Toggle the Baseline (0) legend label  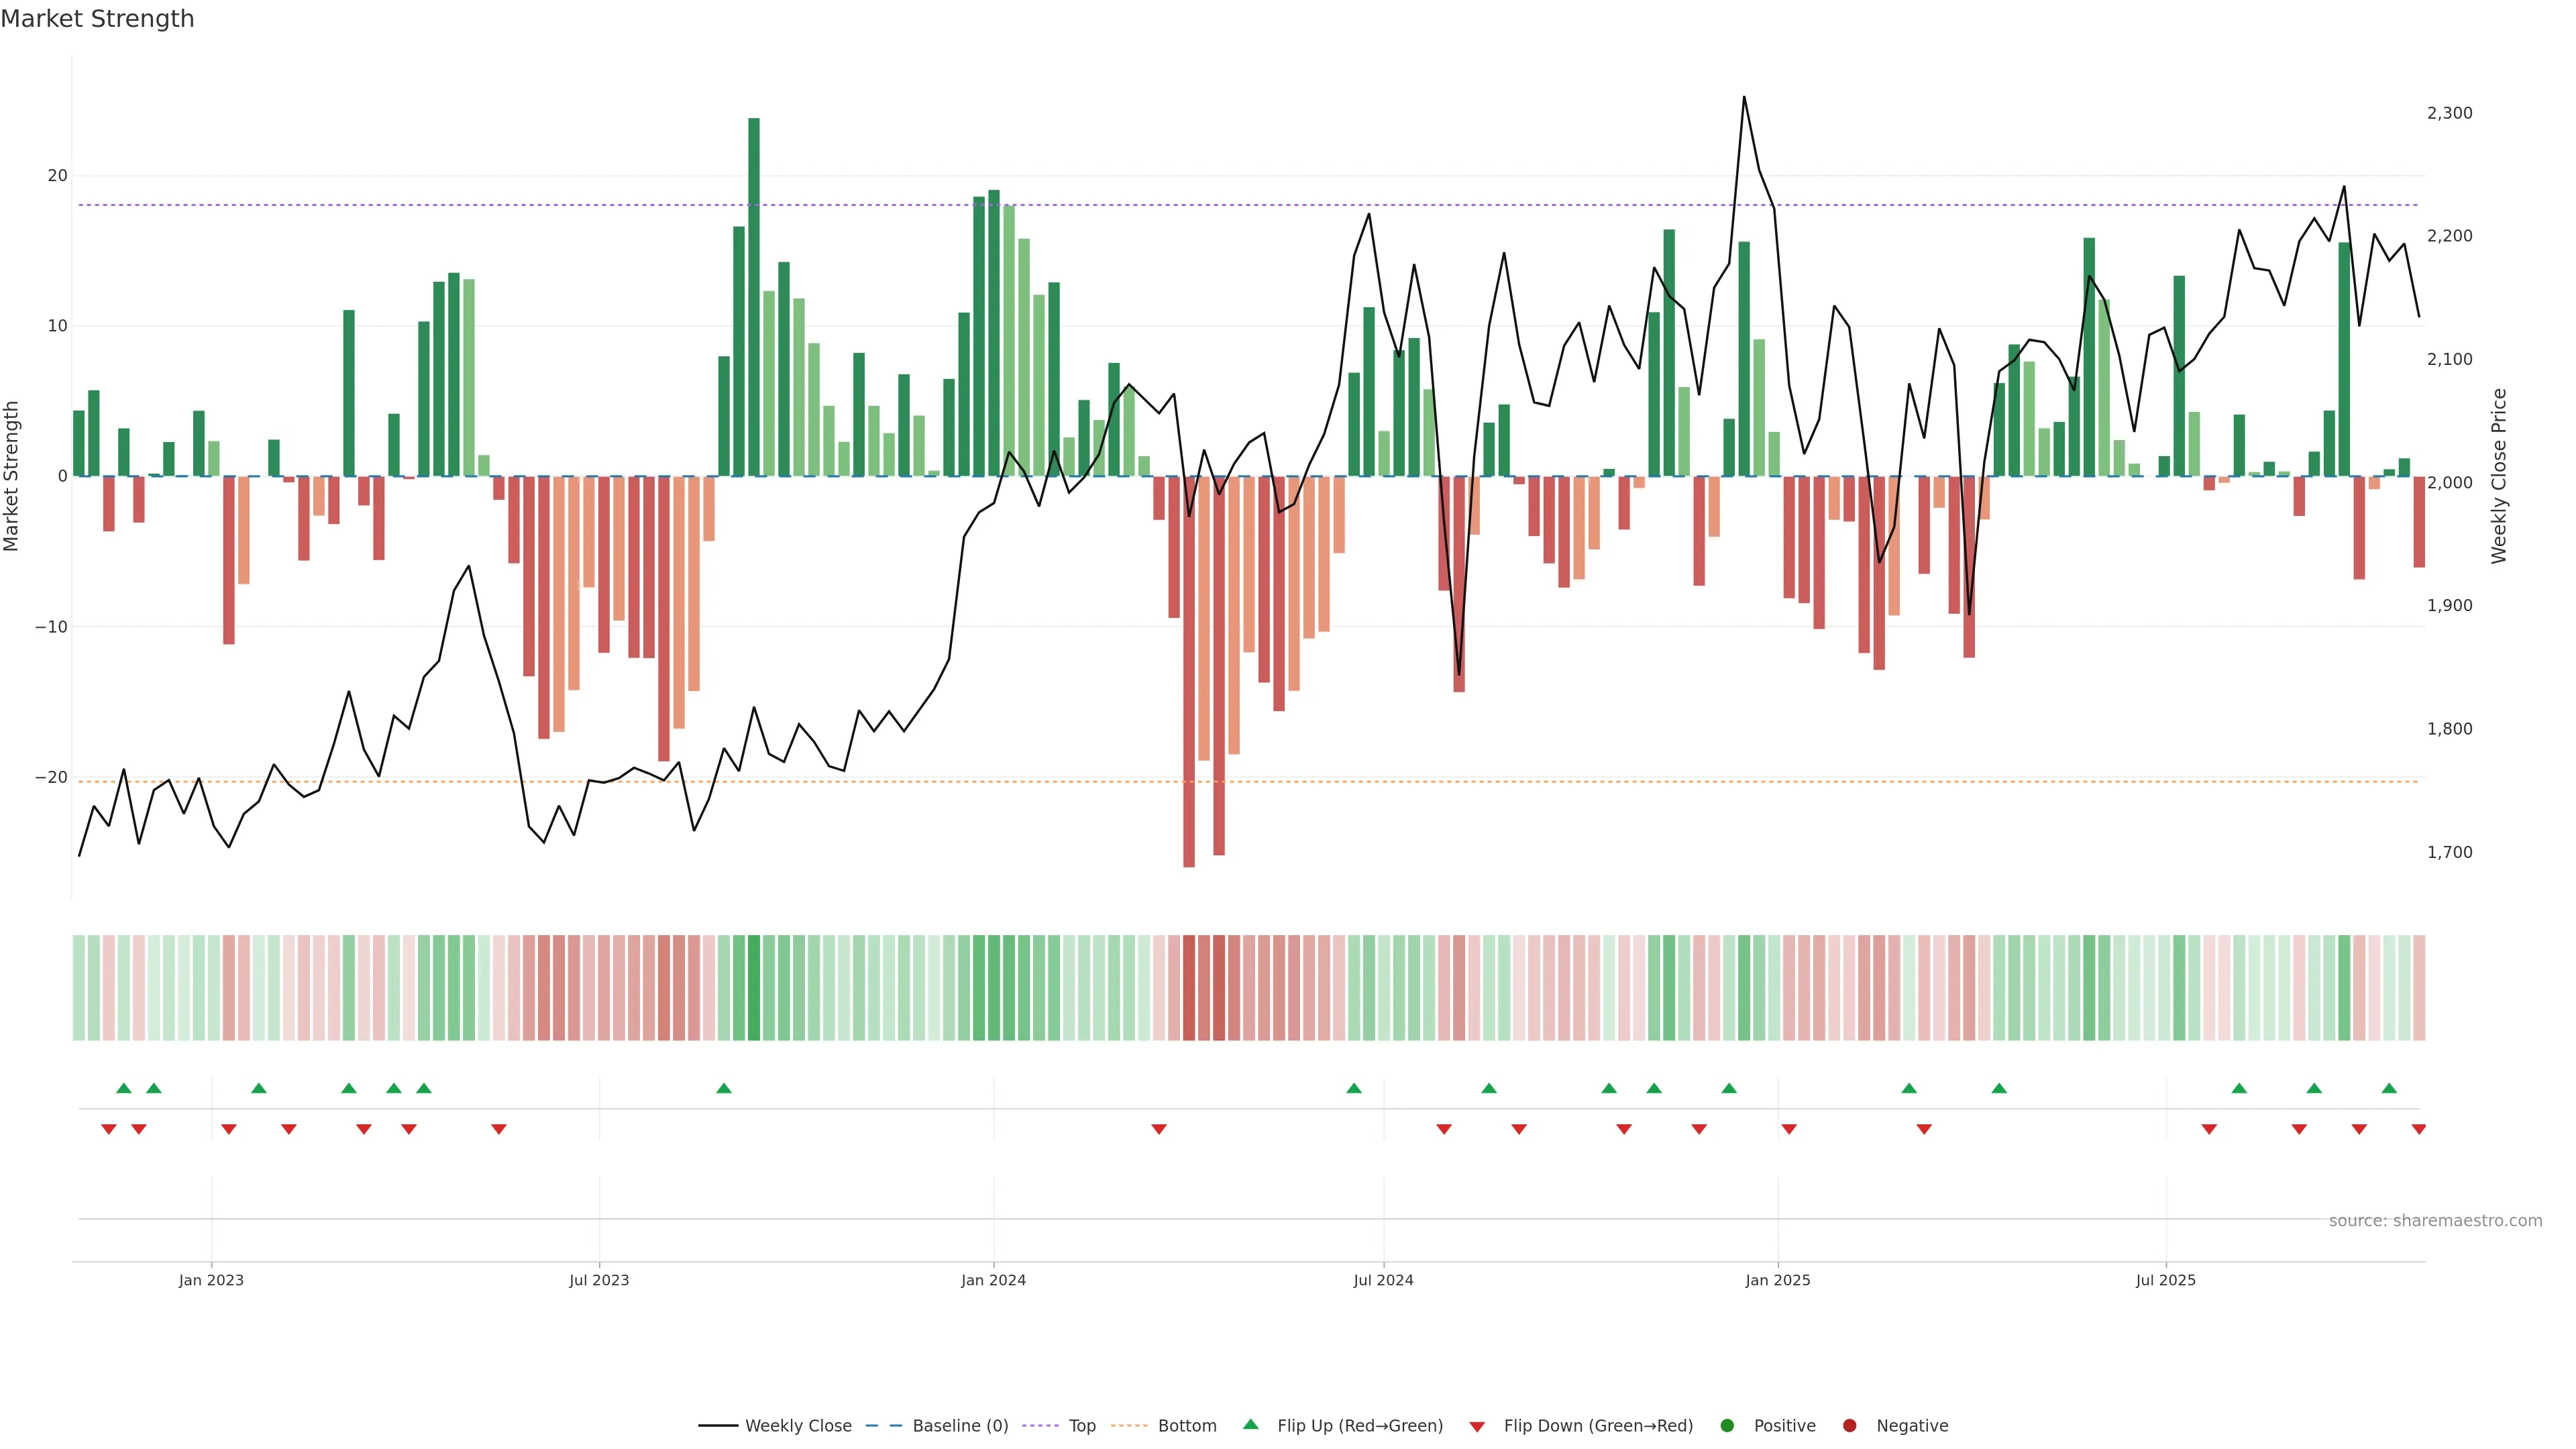(x=960, y=1425)
